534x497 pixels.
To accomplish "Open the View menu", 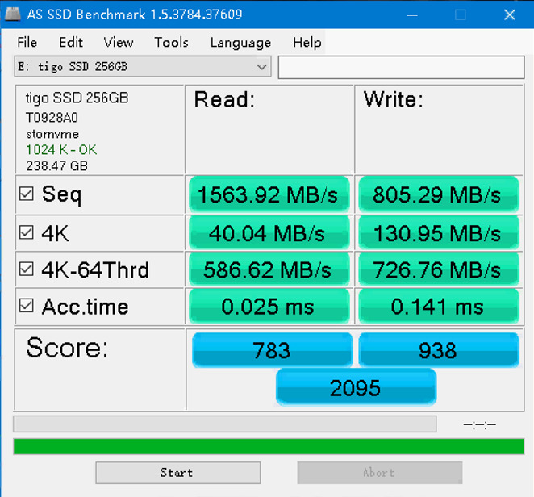I will click(119, 43).
